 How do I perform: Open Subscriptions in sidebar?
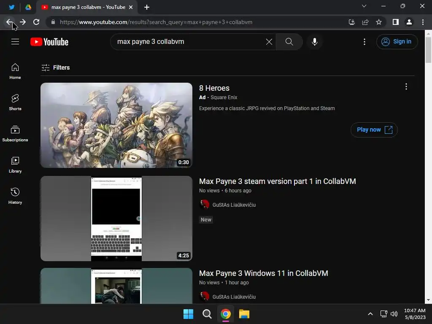tap(15, 134)
